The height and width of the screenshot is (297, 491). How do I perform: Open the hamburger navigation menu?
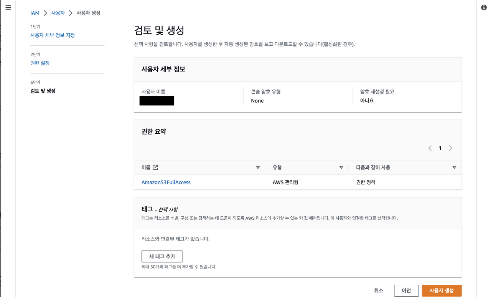(x=8, y=8)
